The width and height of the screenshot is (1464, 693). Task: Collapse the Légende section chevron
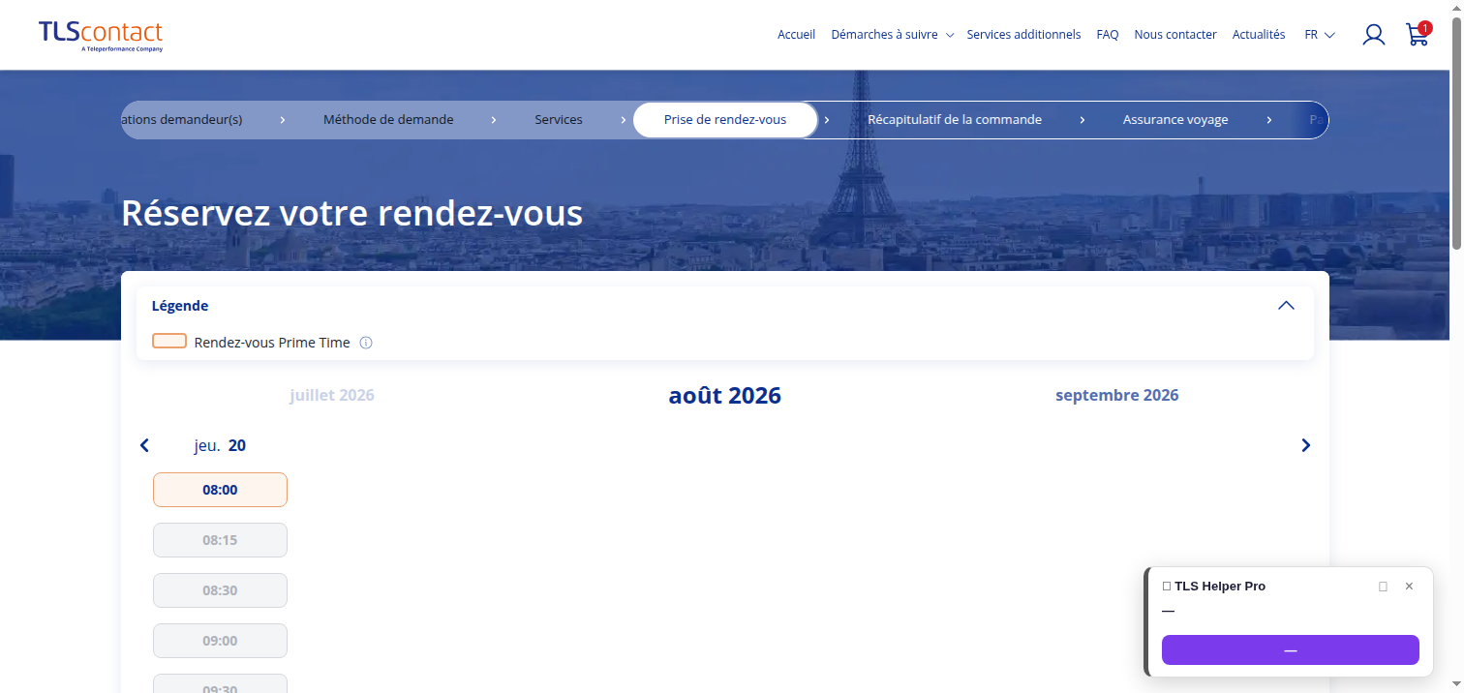pos(1286,305)
